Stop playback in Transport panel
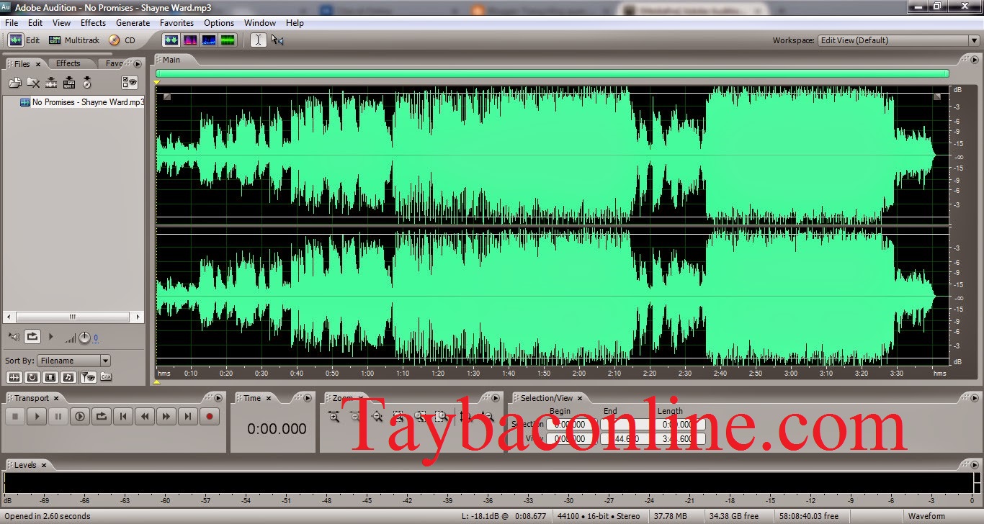This screenshot has width=984, height=524. (x=15, y=416)
